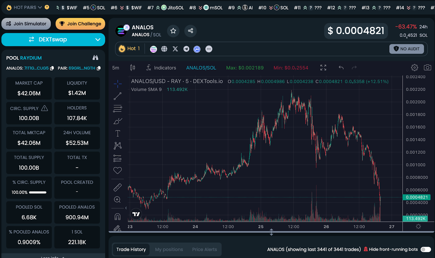
Task: Open hot pair #7 JitoSOL
Action: [x=166, y=8]
